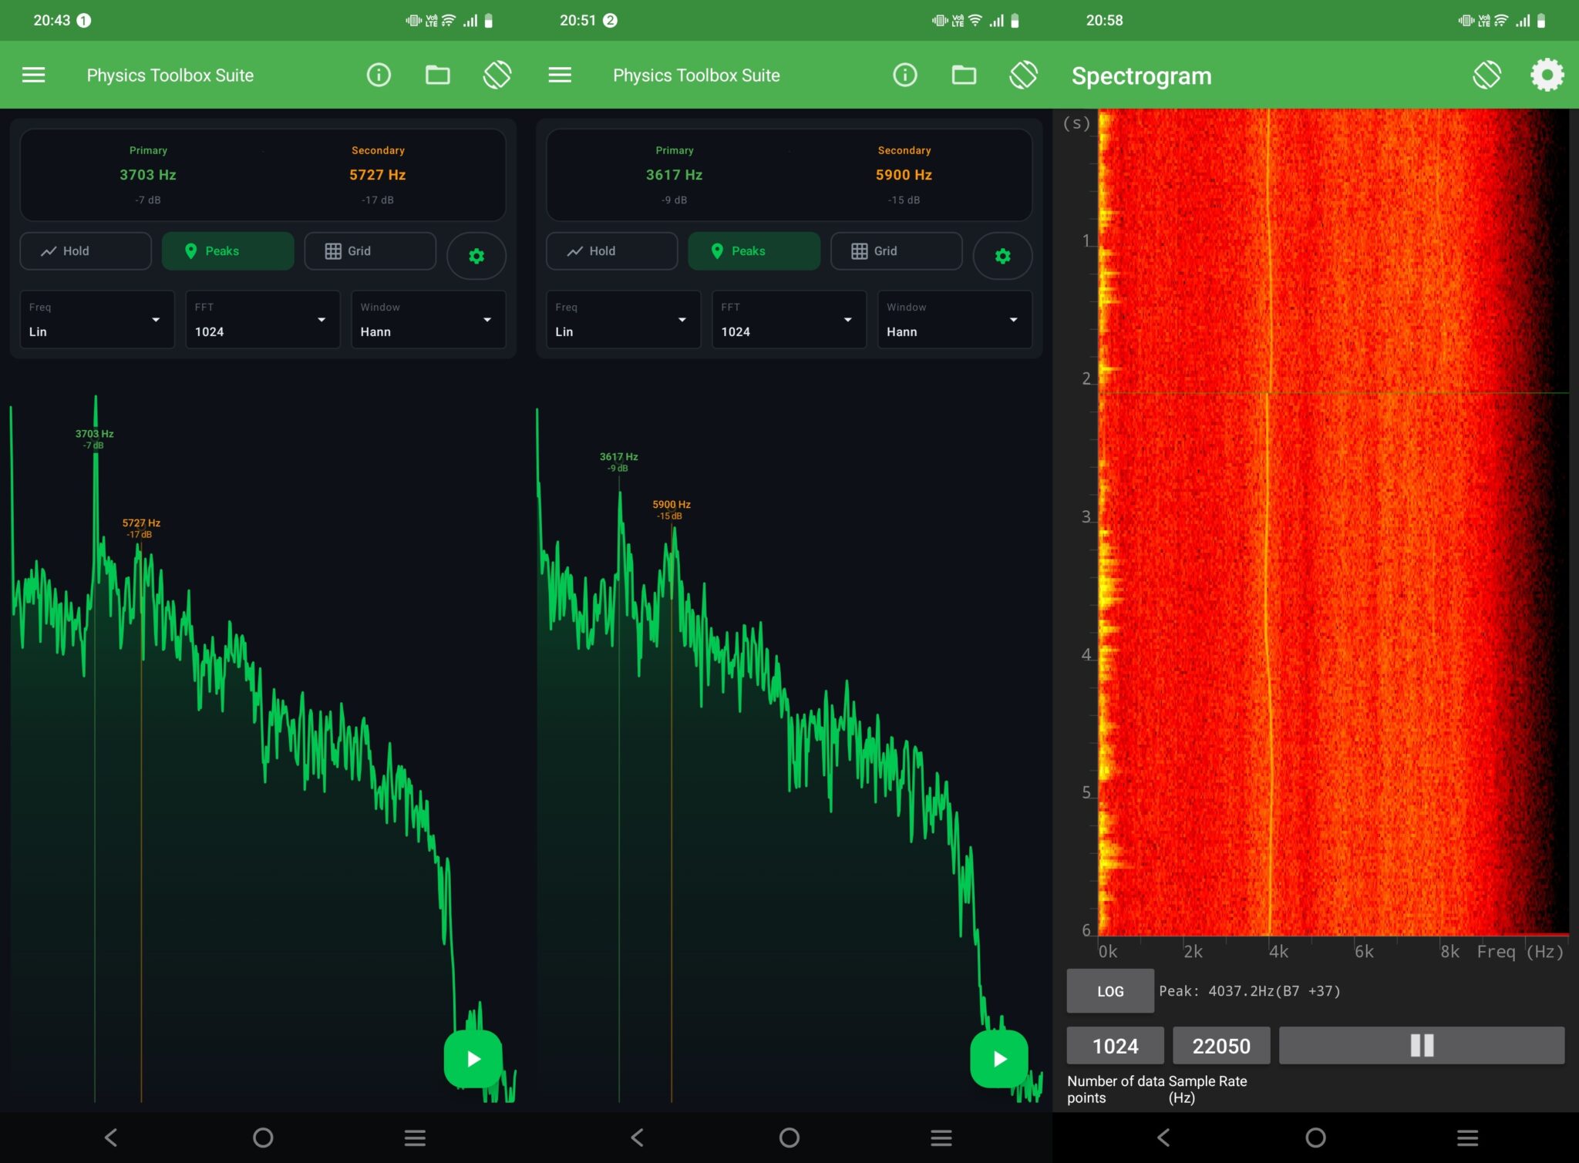Tap green settings gear beside left Grid button

click(x=476, y=256)
